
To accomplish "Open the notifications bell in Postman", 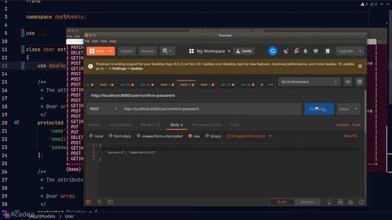I will click(306, 51).
